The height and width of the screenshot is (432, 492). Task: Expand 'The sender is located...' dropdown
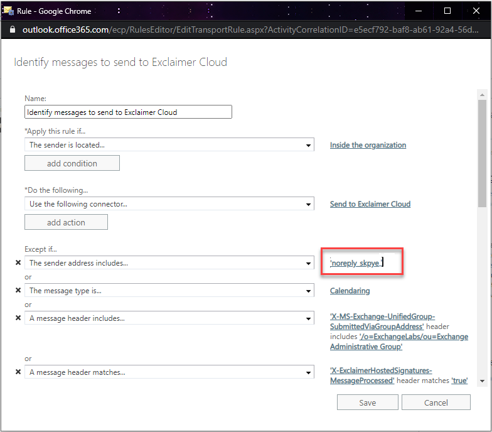click(x=308, y=145)
